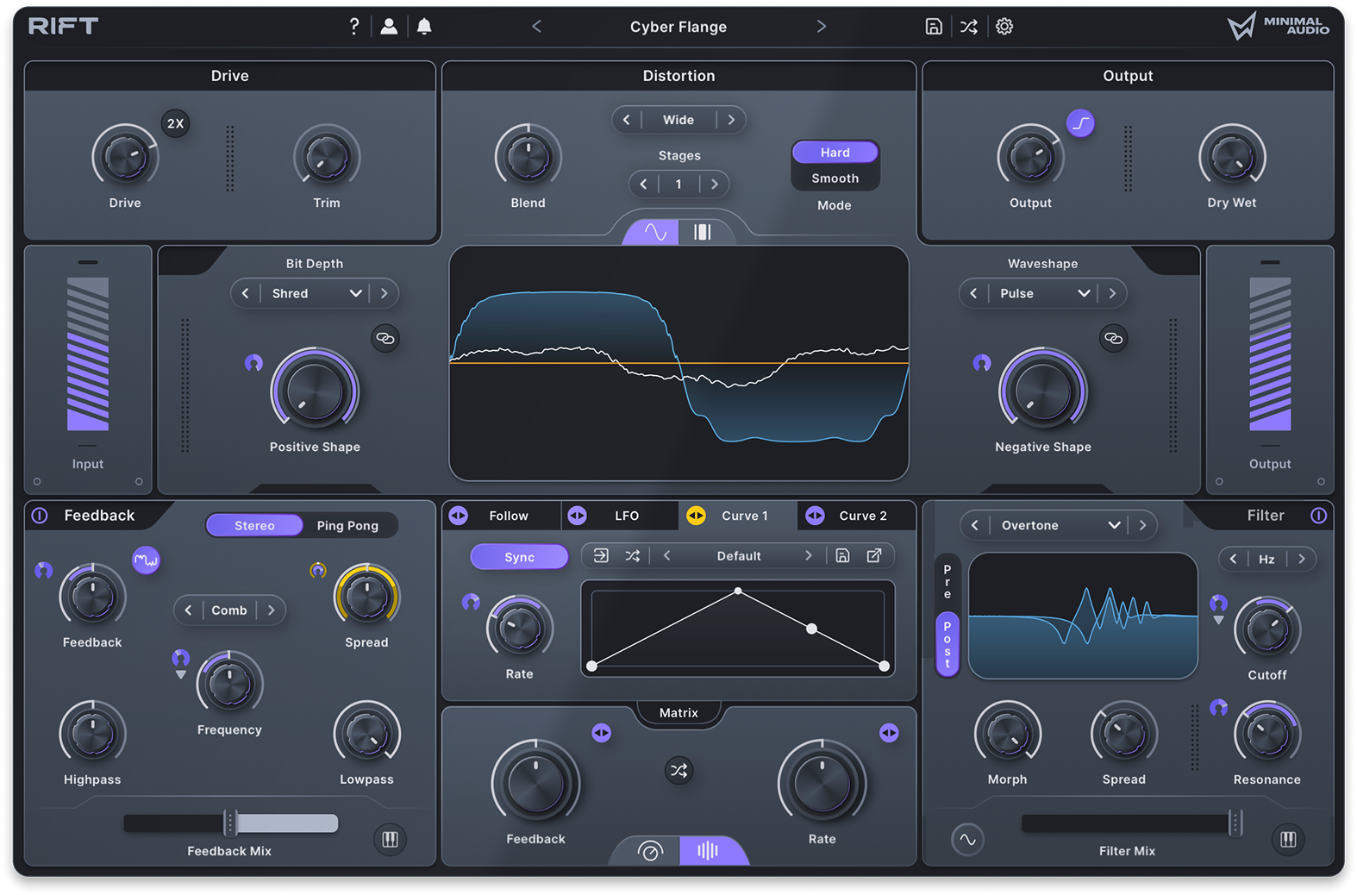This screenshot has width=1357, height=895.
Task: Open the user account icon
Action: [x=389, y=27]
